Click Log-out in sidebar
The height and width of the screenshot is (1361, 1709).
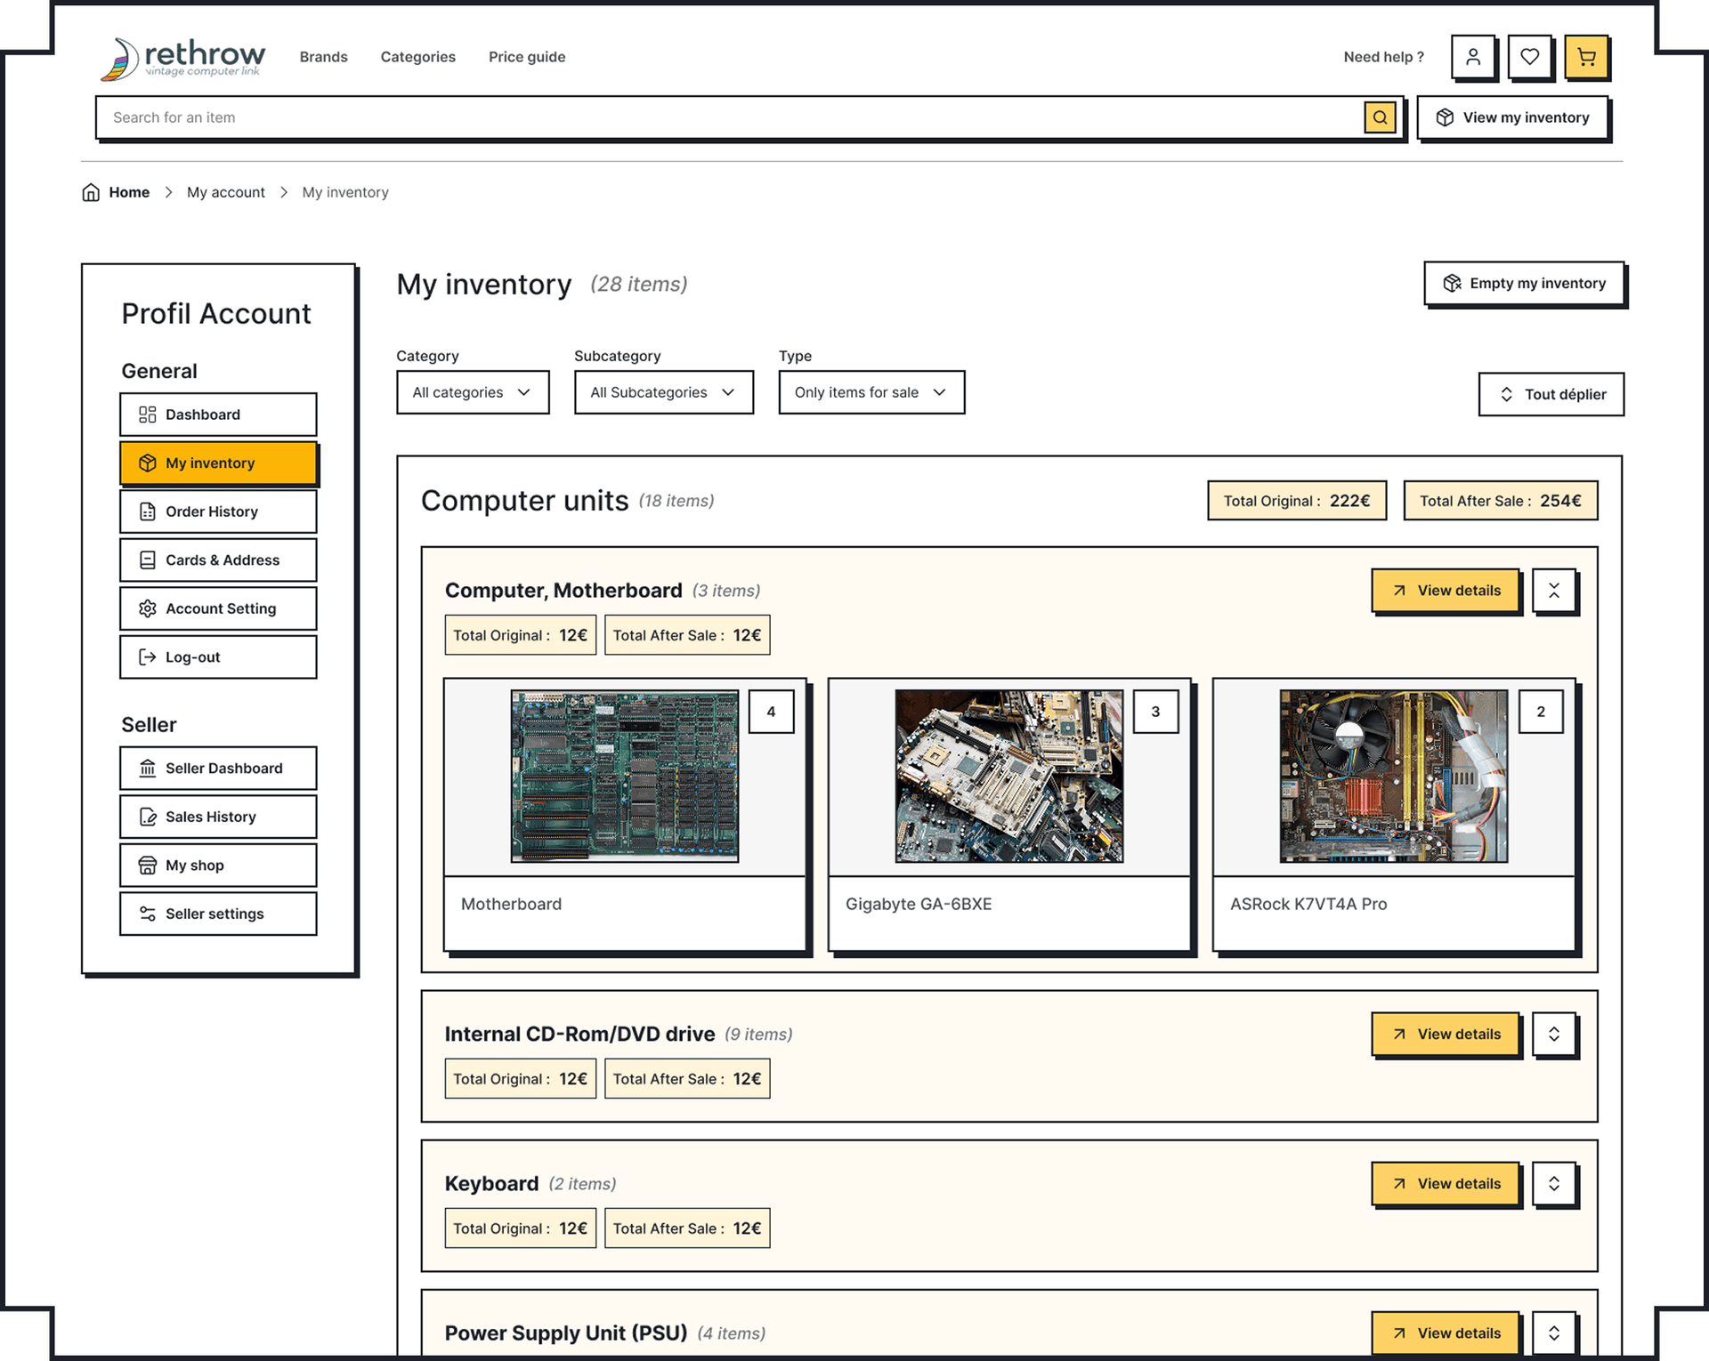point(218,657)
